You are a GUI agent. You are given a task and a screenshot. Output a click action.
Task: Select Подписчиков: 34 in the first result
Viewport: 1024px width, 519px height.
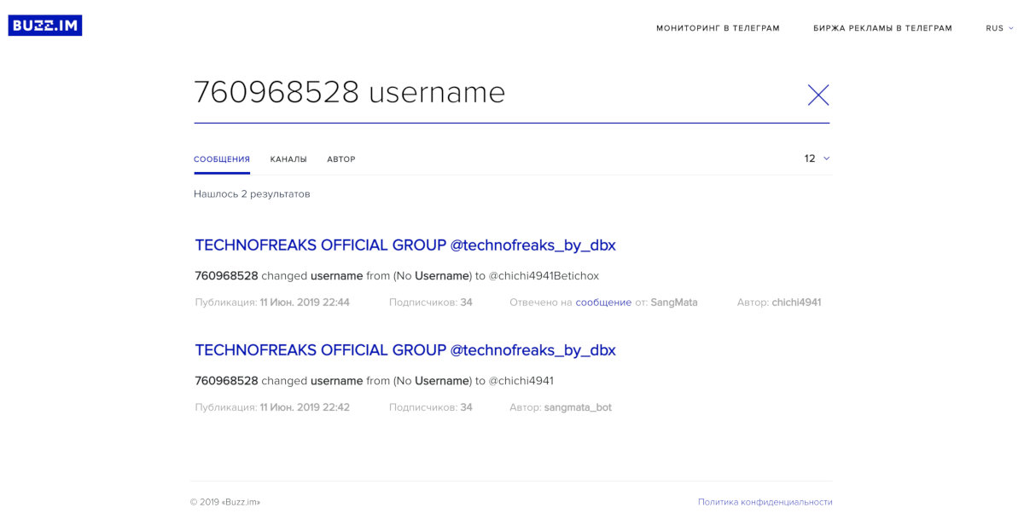(431, 303)
